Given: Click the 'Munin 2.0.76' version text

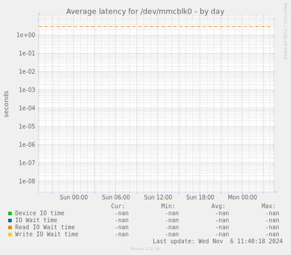Looking at the screenshot, I should [x=145, y=249].
